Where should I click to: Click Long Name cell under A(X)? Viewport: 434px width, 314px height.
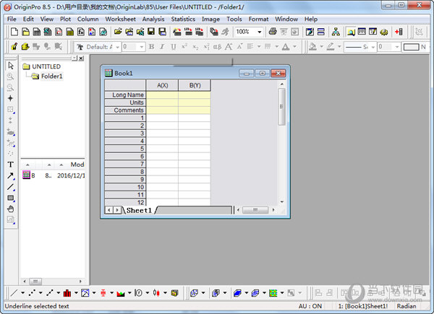[x=162, y=95]
